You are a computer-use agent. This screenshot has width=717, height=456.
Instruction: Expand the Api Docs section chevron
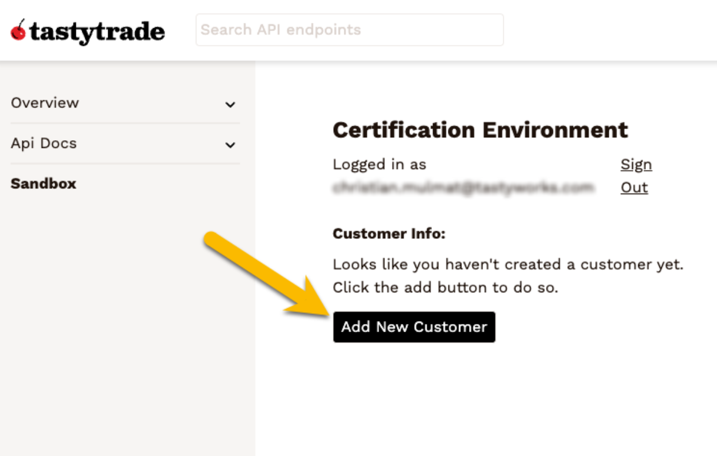pyautogui.click(x=232, y=145)
